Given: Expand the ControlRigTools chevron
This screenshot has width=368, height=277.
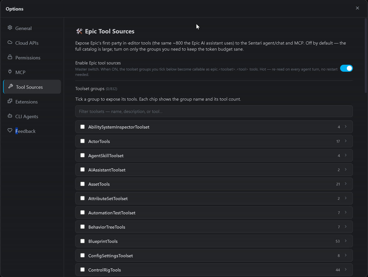Looking at the screenshot, I should pyautogui.click(x=346, y=269).
